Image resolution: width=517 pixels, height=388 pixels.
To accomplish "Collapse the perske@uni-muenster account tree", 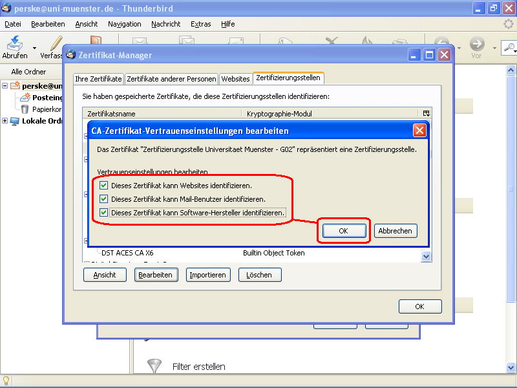I will pyautogui.click(x=5, y=85).
